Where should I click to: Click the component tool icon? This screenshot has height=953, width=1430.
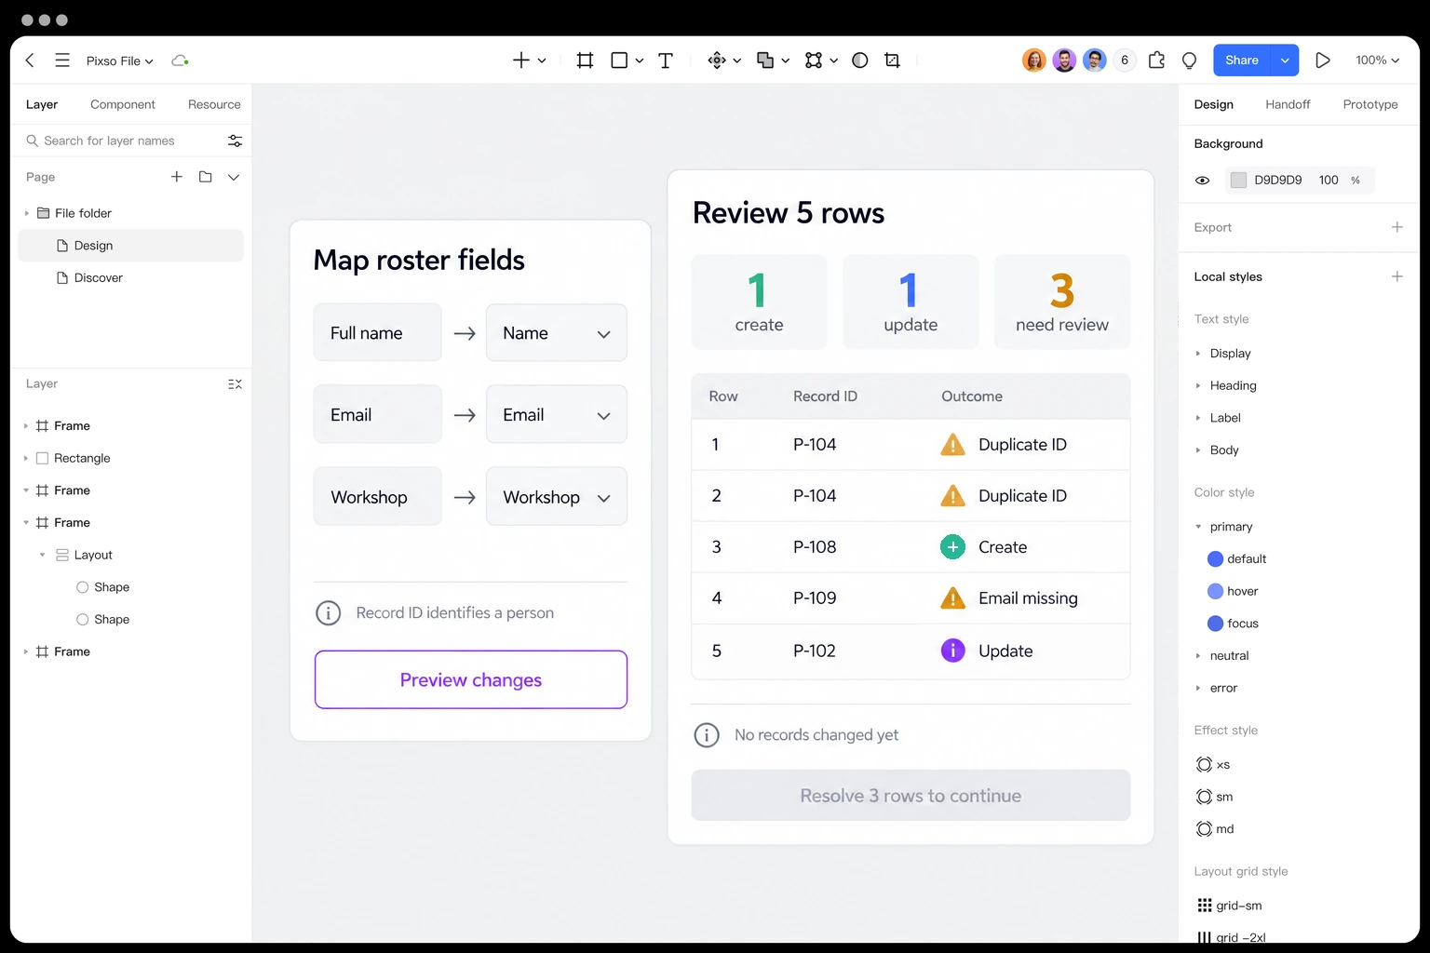[x=717, y=60]
